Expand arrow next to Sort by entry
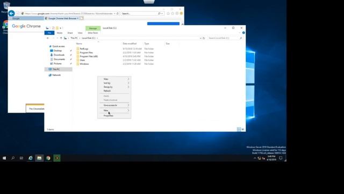This screenshot has height=194, width=344. pos(128,83)
